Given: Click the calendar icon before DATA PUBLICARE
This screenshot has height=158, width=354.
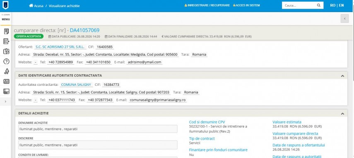Looking at the screenshot, I should click(x=50, y=36).
